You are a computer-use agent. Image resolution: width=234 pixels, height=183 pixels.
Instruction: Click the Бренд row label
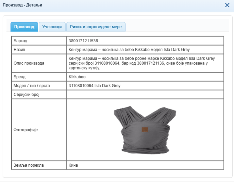click(x=19, y=77)
